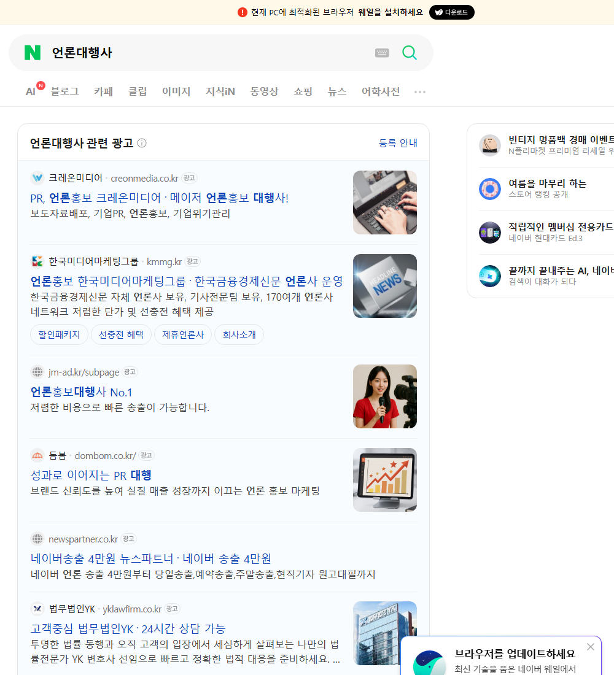
Task: Click the 보도자료배포, 기업PR description text
Action: (x=130, y=214)
